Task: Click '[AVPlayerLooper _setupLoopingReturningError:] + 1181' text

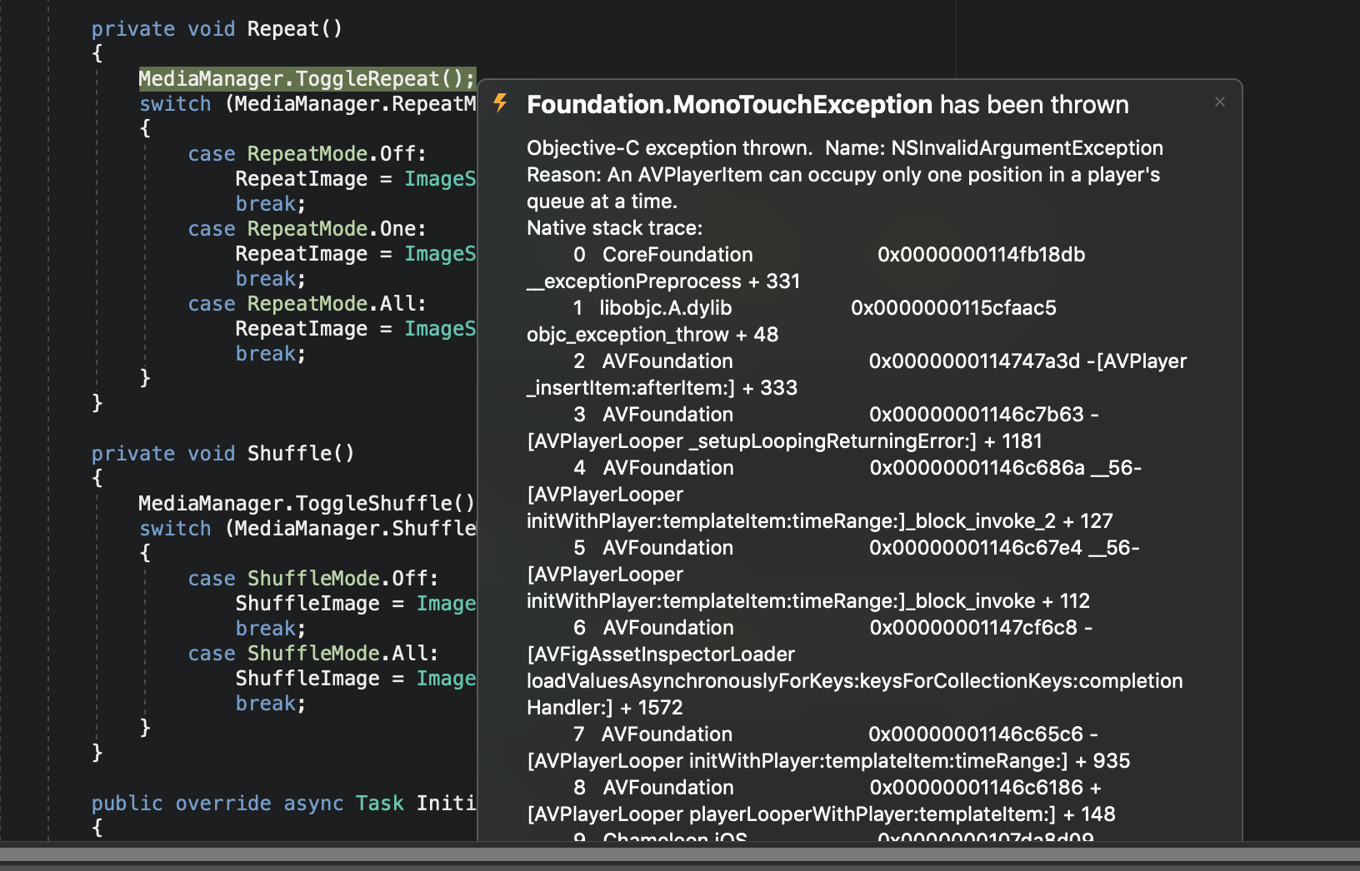Action: tap(784, 440)
